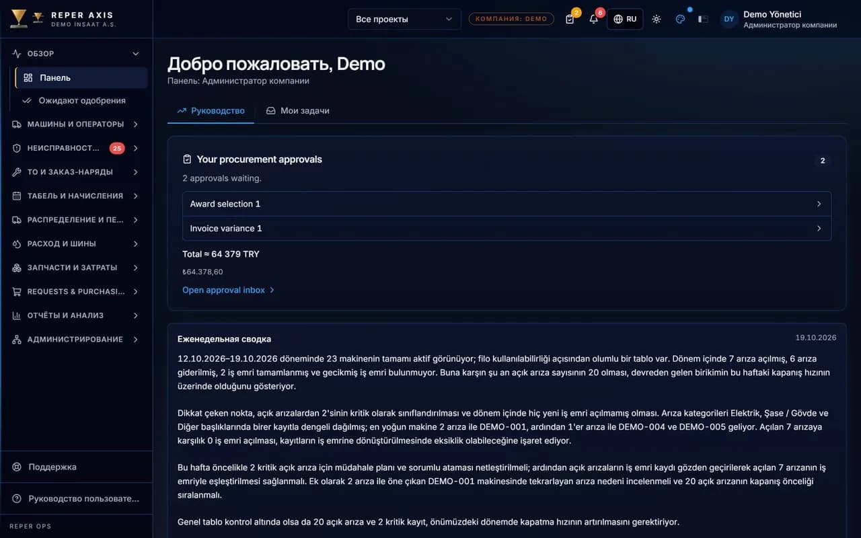
Task: Click the truck icon for Машины и операторы
Action: pyautogui.click(x=17, y=124)
